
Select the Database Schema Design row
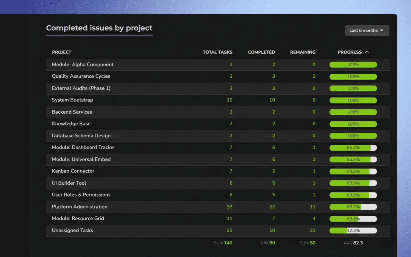pos(81,135)
